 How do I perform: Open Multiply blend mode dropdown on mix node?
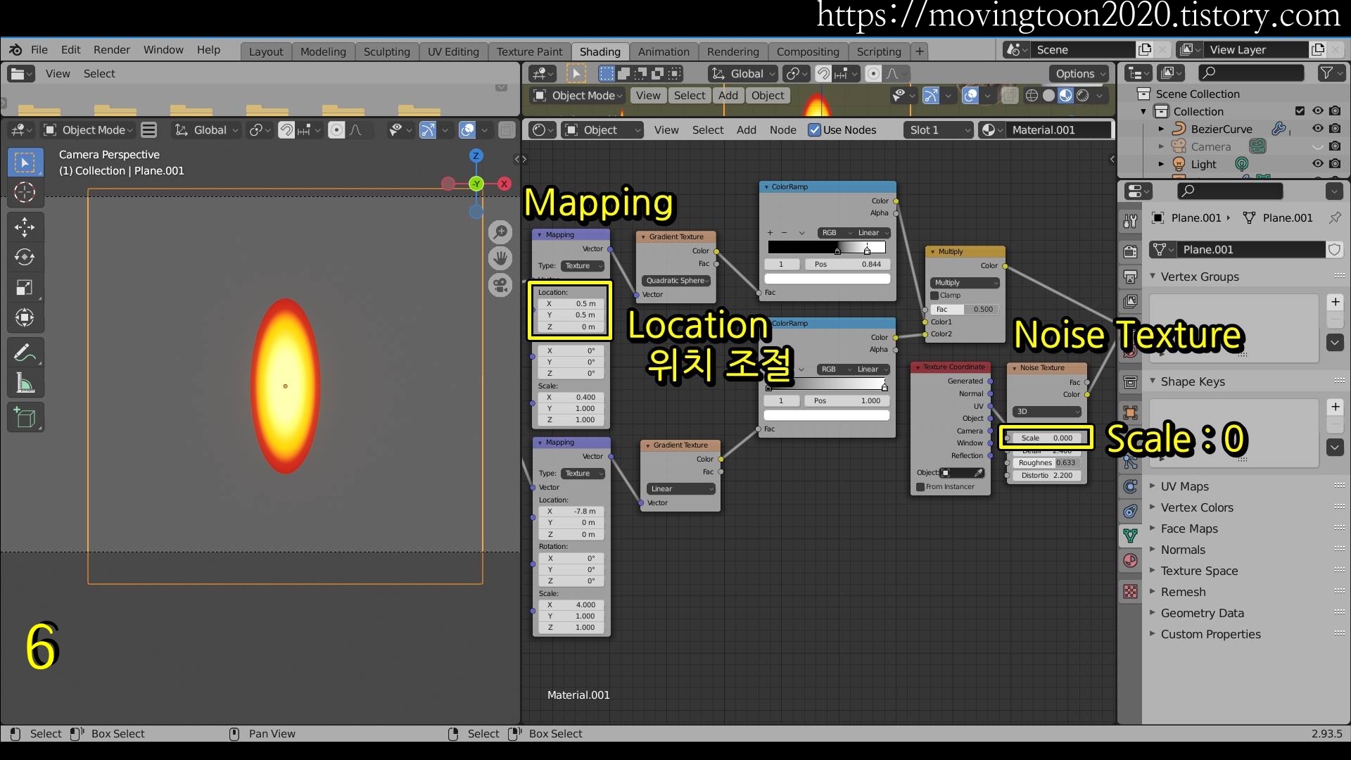965,283
